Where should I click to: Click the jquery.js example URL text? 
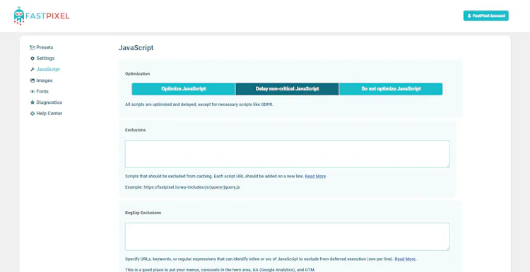(x=192, y=187)
